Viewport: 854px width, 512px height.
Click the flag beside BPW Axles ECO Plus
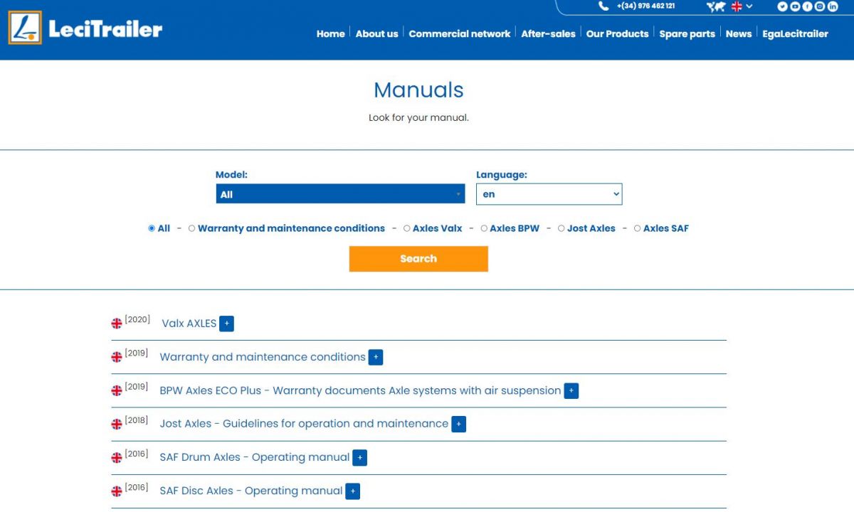pos(117,390)
